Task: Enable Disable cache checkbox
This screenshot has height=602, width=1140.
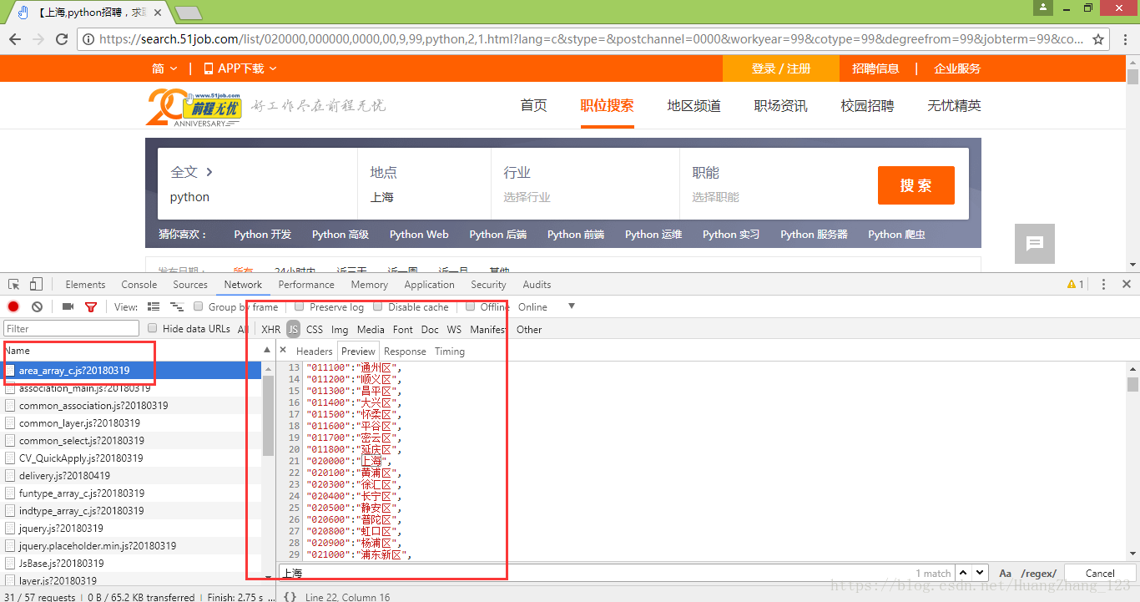Action: pyautogui.click(x=378, y=307)
